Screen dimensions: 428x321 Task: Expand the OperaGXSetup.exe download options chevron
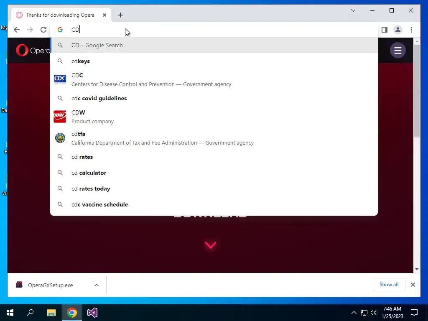[97, 285]
